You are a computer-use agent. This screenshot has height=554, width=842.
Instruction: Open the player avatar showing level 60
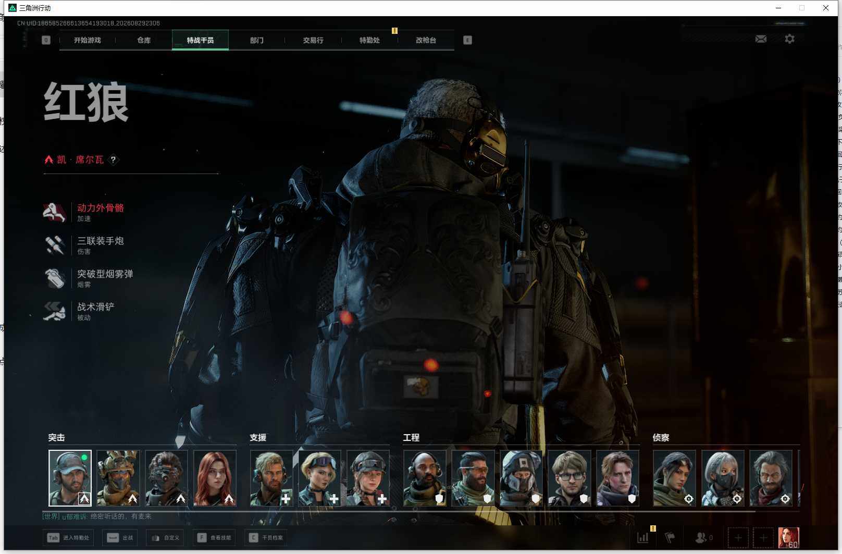coord(788,537)
